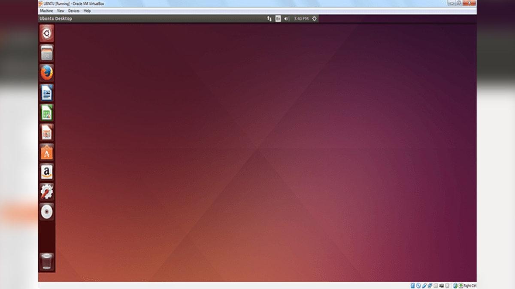Viewport: 515px width, 289px height.
Task: Open the Devices menu in VirtualBox
Action: point(73,11)
